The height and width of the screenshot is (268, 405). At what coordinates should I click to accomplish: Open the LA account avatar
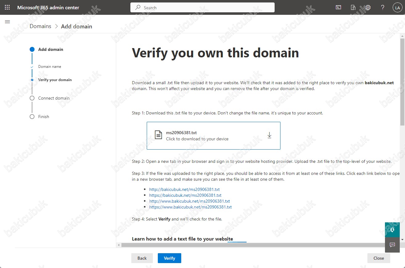[397, 8]
